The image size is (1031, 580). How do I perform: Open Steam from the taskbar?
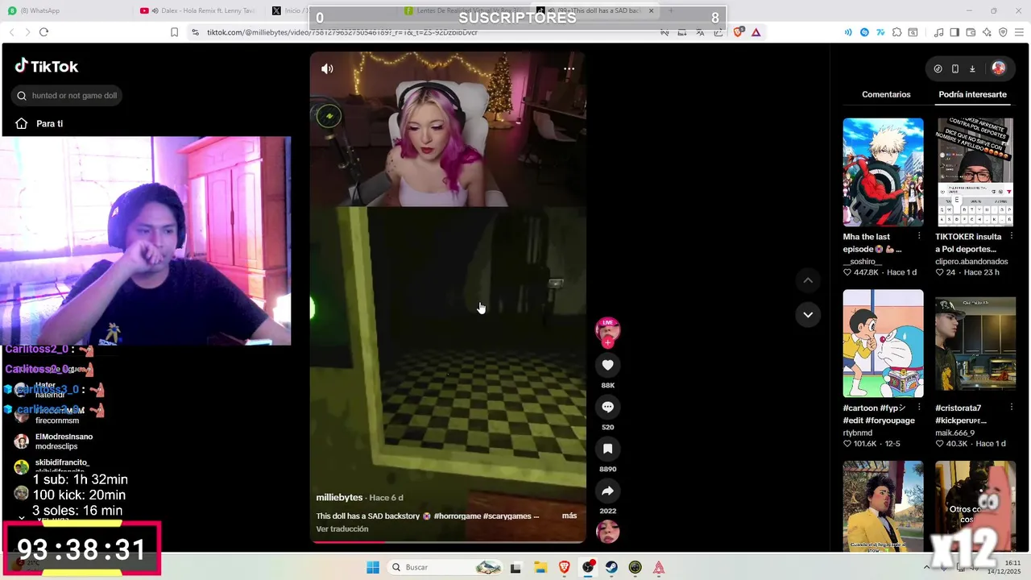click(611, 567)
